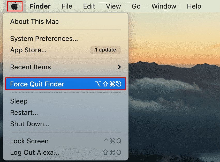Open the View menu
Screen dimensions: 220x162
pyautogui.click(x=113, y=6)
